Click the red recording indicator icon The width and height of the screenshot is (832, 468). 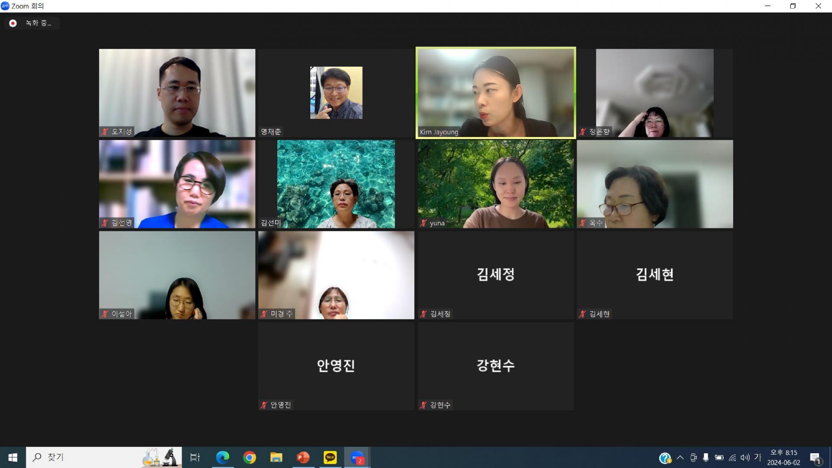click(x=13, y=23)
